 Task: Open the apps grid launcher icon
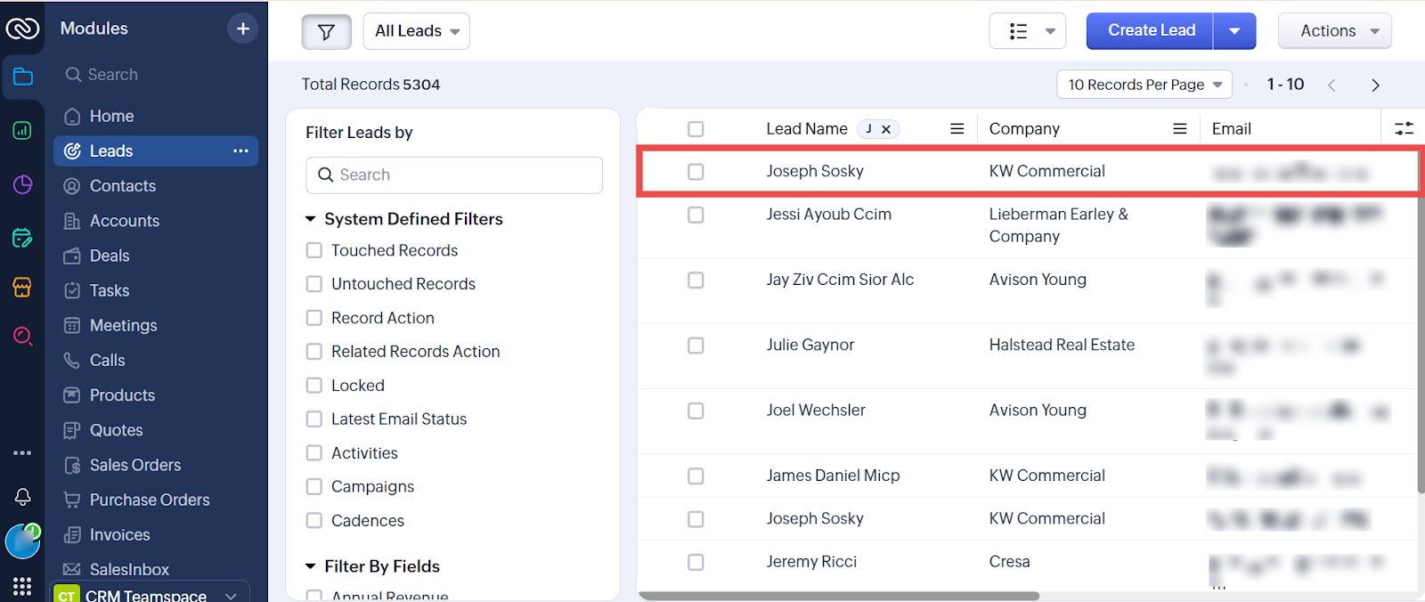click(x=23, y=586)
